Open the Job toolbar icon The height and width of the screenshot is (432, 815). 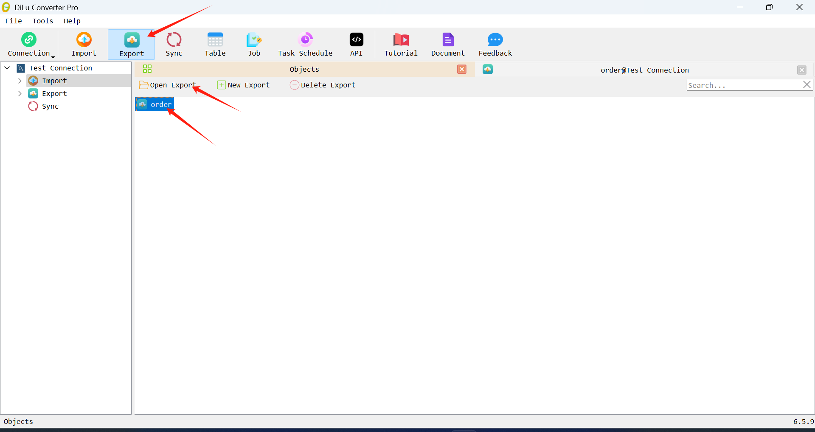tap(254, 44)
